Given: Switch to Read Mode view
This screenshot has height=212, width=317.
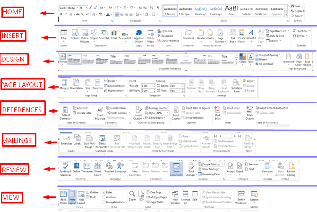Looking at the screenshot, I should 63,197.
